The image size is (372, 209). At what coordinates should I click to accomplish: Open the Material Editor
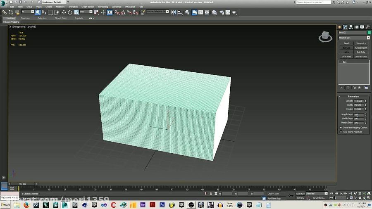click(214, 12)
